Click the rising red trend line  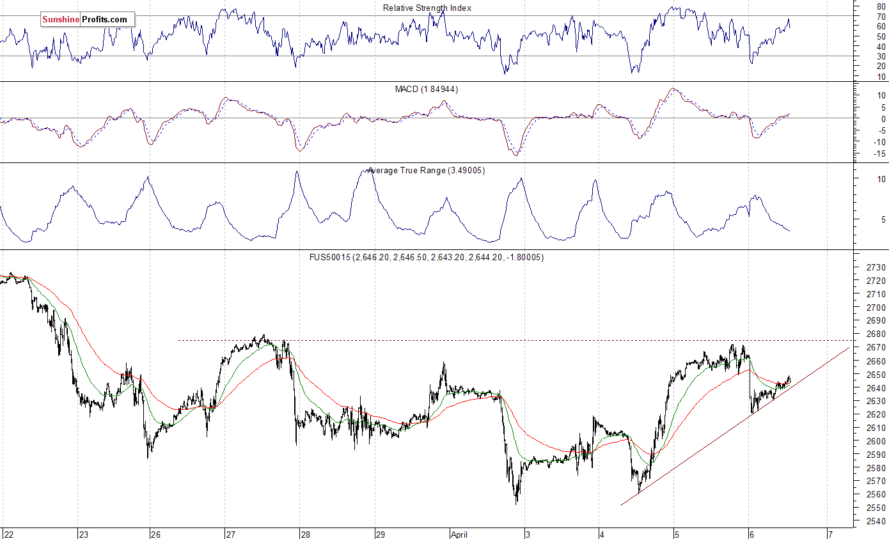pyautogui.click(x=735, y=426)
